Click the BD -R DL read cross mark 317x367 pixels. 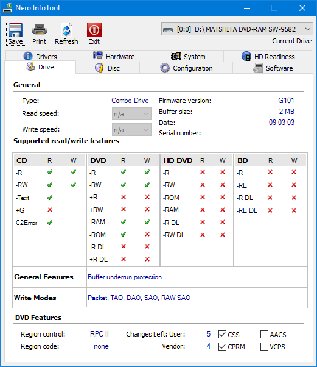pyautogui.click(x=270, y=198)
